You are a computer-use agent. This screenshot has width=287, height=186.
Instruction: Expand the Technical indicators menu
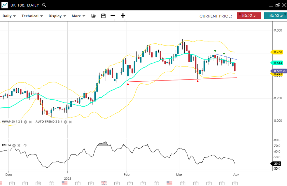(x=32, y=16)
